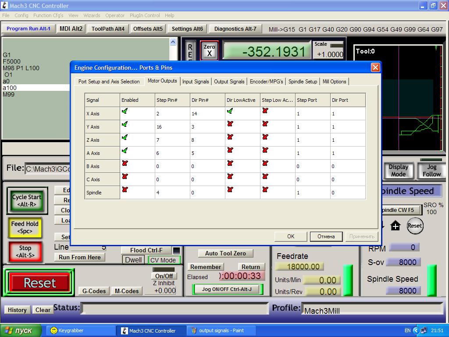Toggle CV Mode button
The image size is (449, 337).
pos(164,260)
